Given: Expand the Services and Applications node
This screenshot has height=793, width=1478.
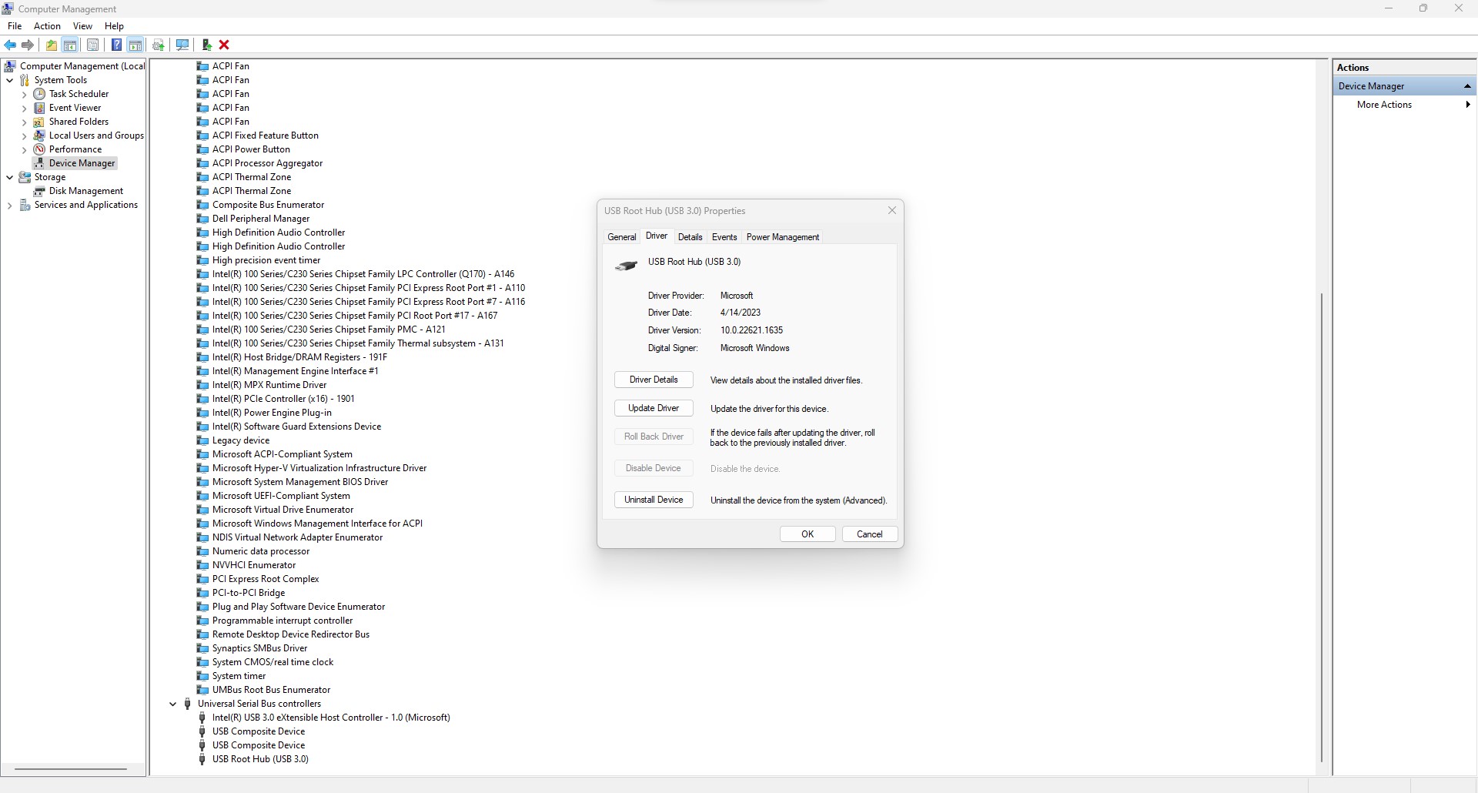Looking at the screenshot, I should pos(9,206).
